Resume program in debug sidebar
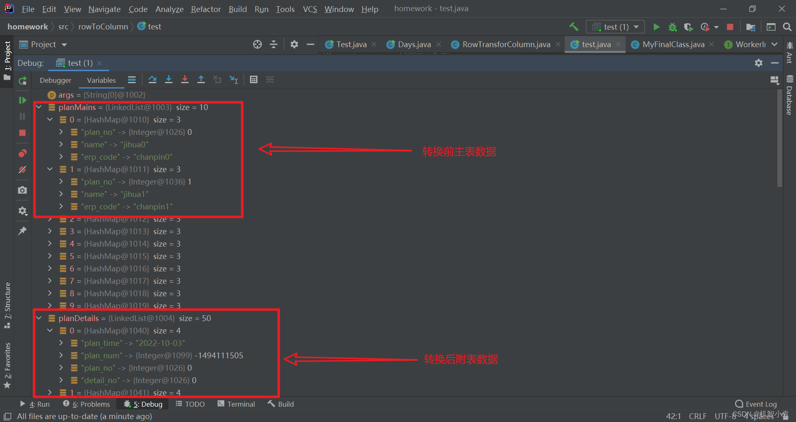 tap(22, 100)
